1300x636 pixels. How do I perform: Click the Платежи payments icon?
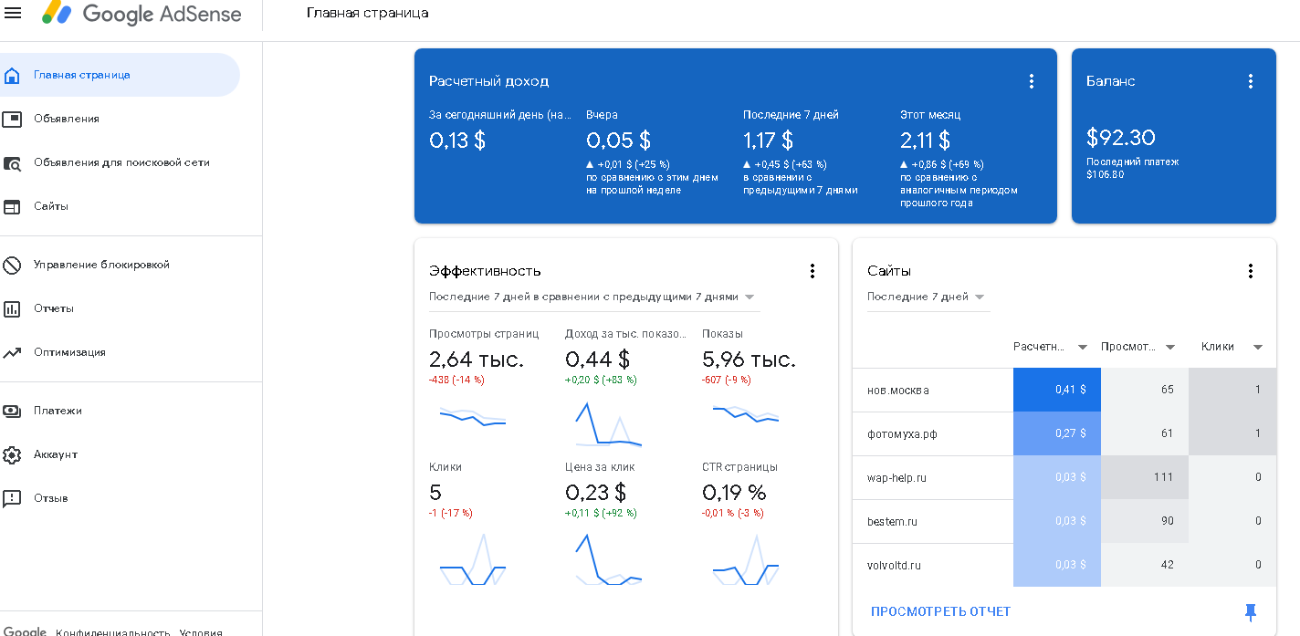click(12, 411)
